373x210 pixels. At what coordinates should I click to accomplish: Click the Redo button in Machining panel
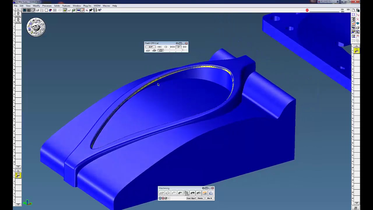(x=200, y=198)
